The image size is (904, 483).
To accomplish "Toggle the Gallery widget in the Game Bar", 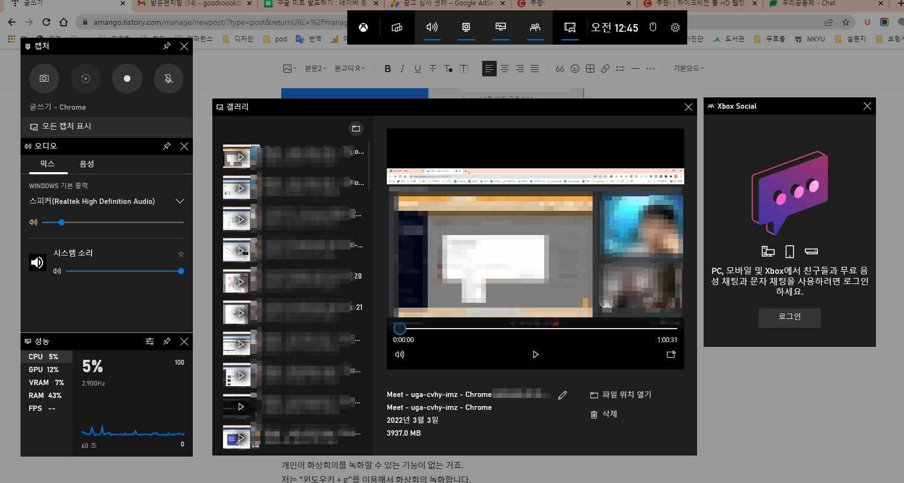I will [570, 27].
